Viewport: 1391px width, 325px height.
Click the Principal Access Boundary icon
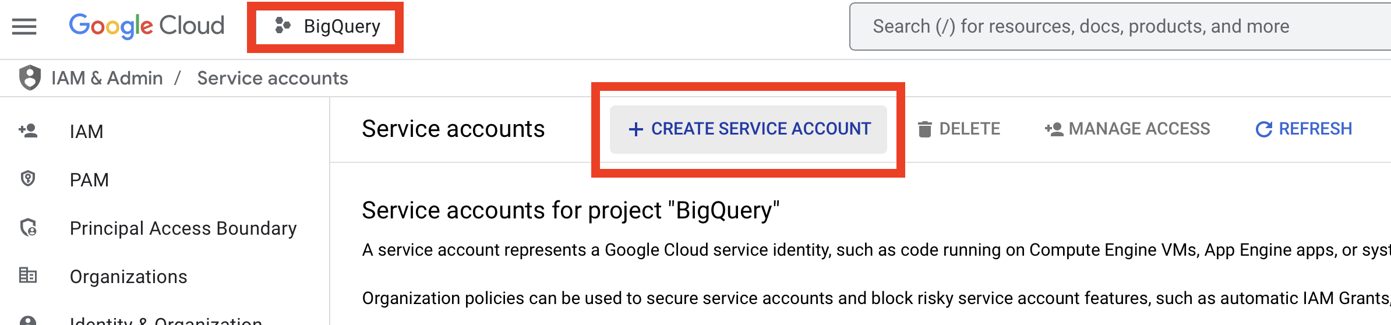point(28,227)
